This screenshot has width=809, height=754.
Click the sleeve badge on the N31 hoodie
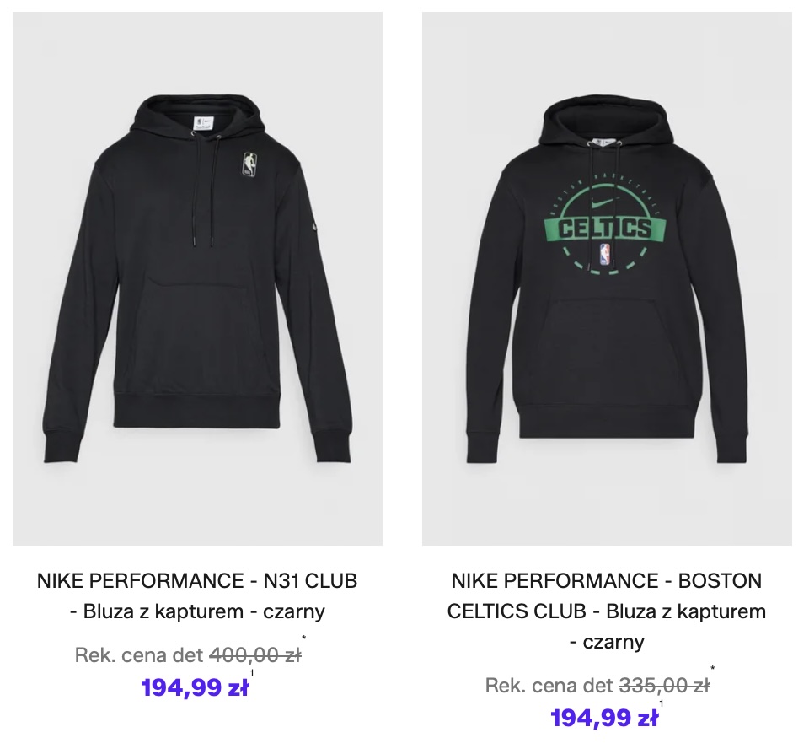point(315,227)
